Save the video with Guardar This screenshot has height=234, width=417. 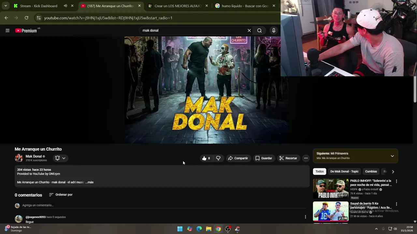click(x=264, y=158)
